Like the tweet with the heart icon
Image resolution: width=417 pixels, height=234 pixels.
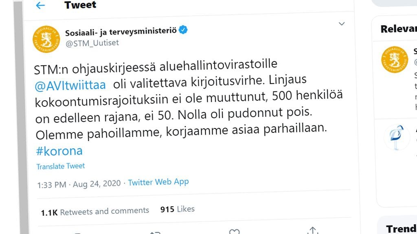click(x=234, y=232)
